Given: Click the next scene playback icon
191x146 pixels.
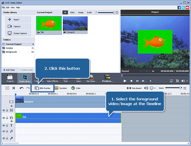Looking at the screenshot, I should tap(150, 81).
